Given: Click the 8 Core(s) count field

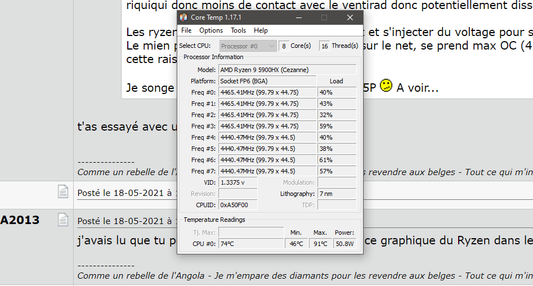Looking at the screenshot, I should (284, 46).
